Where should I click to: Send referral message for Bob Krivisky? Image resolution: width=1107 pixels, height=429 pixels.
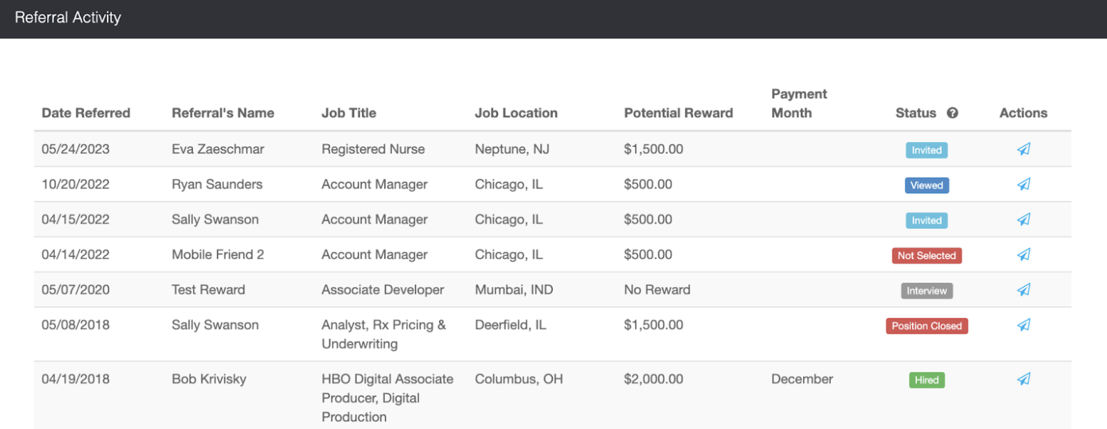[x=1023, y=379]
